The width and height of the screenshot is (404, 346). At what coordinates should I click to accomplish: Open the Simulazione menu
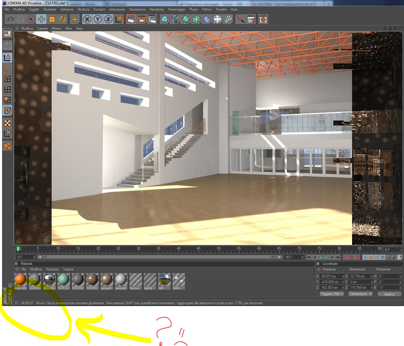pos(137,9)
